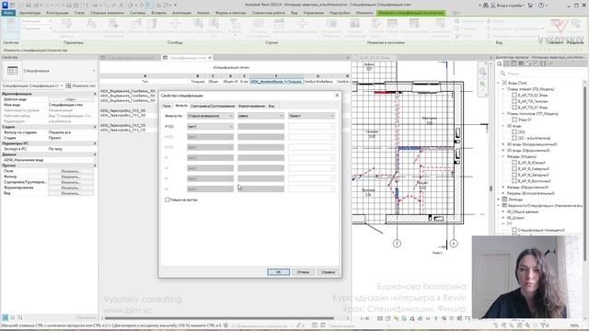This screenshot has height=331, width=589.
Task: Select the Этаж 01 ceiling plan in browser
Action: click(525, 120)
